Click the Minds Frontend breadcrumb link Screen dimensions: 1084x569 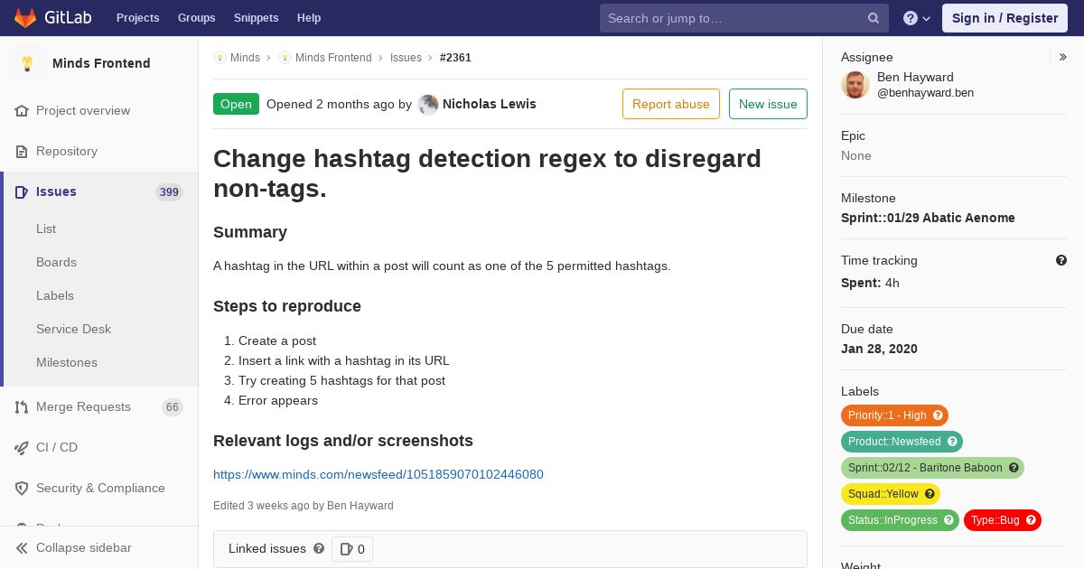(333, 58)
